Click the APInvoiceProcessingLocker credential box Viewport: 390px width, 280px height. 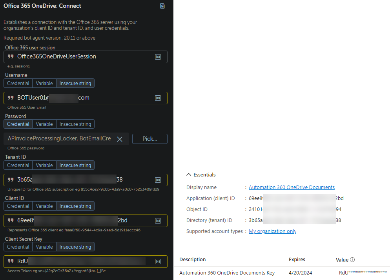tap(66, 139)
